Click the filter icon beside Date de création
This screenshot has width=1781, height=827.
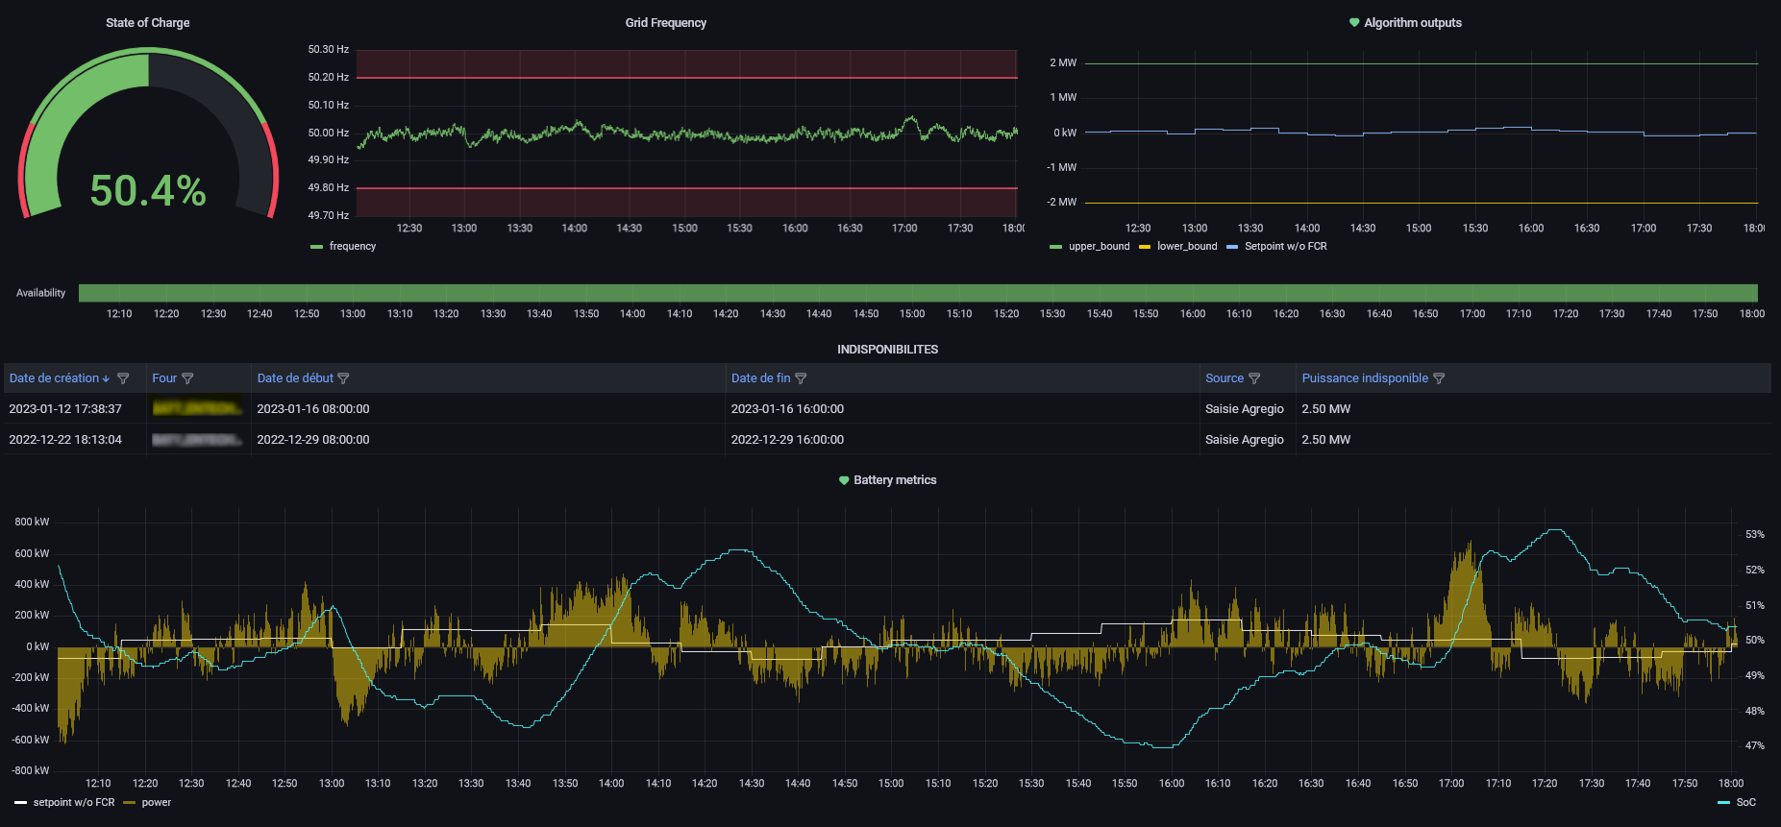pyautogui.click(x=123, y=378)
